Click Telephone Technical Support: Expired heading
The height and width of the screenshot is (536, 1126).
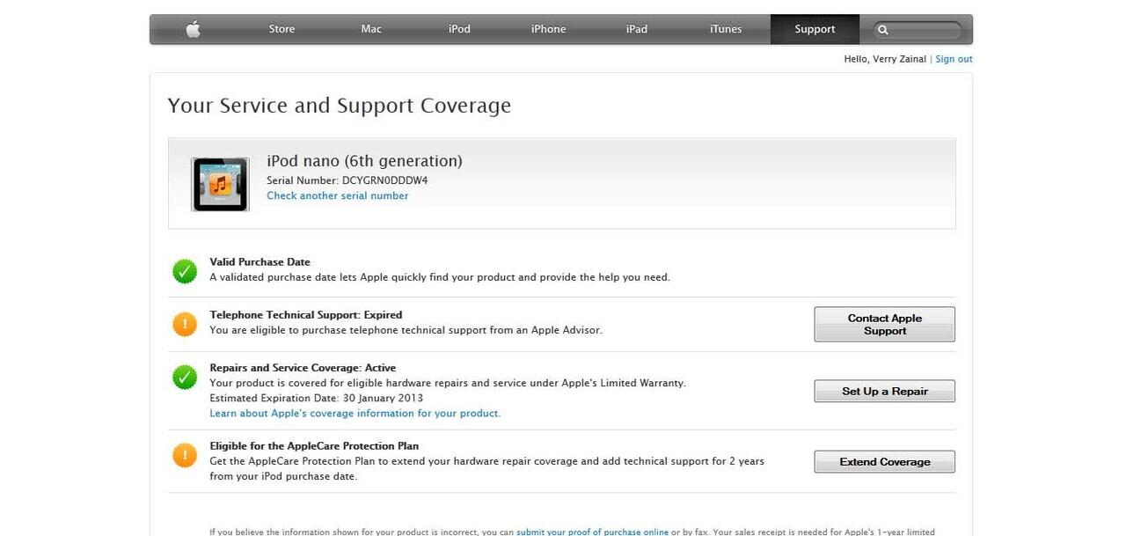[305, 315]
